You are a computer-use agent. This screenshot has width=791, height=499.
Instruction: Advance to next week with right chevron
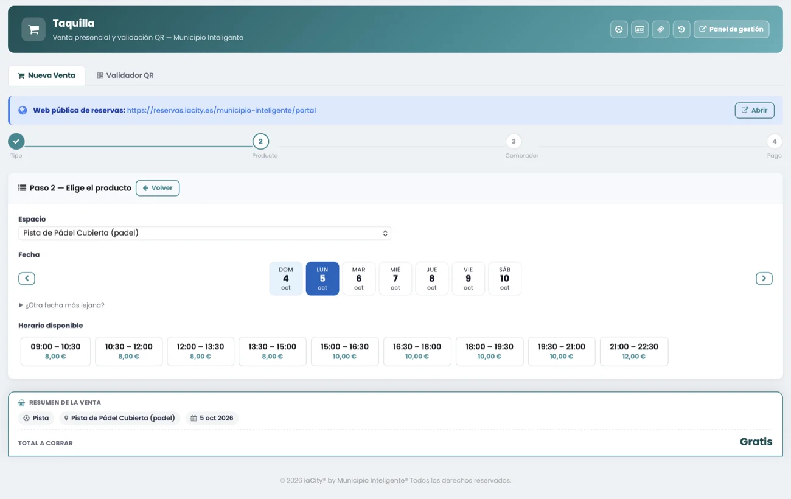(764, 279)
